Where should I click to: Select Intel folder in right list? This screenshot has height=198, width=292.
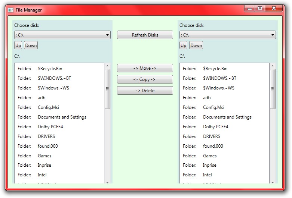224,175
